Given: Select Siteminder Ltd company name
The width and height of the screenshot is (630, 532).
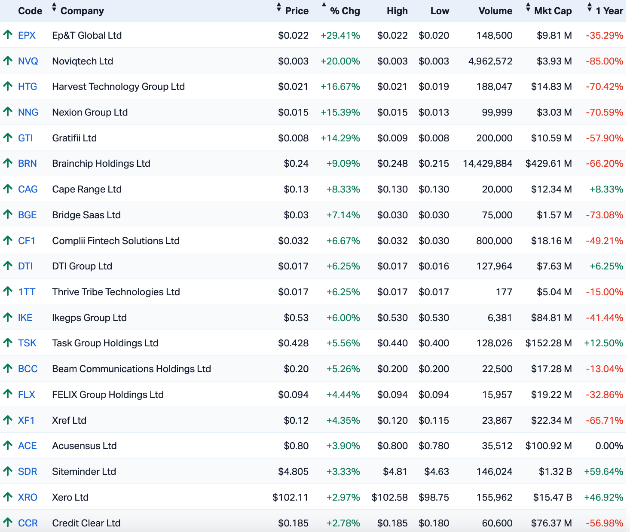Looking at the screenshot, I should [84, 471].
